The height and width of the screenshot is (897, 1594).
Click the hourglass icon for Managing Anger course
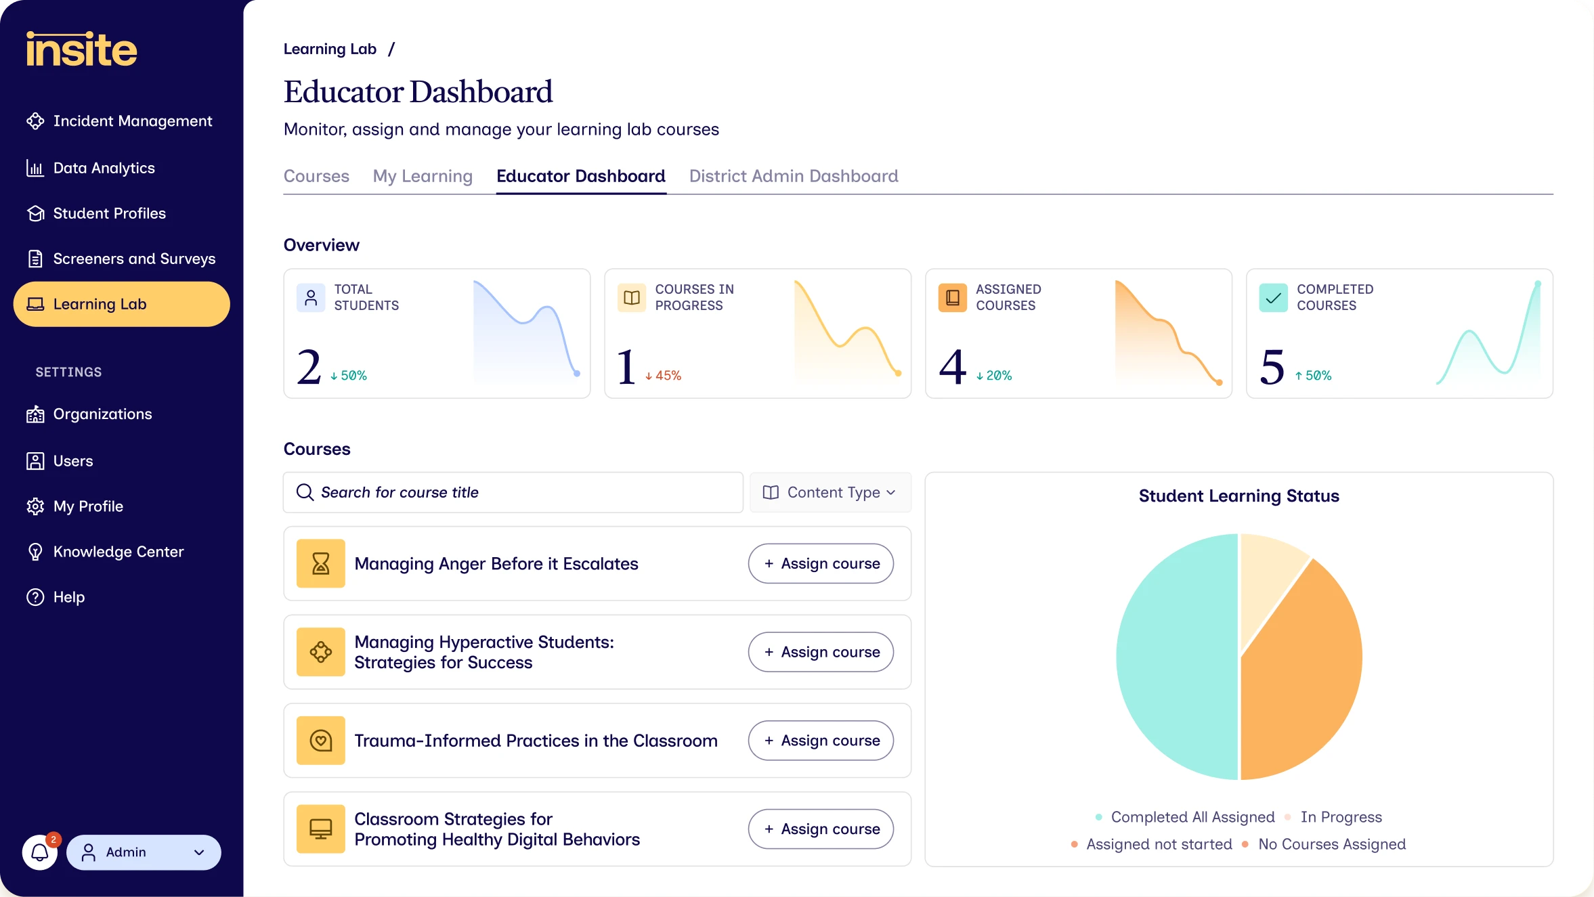point(321,563)
